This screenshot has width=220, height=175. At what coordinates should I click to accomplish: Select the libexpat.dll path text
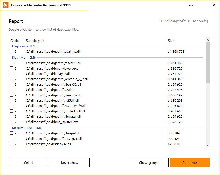coord(53,133)
